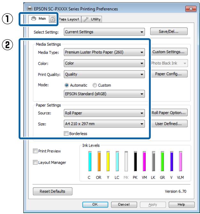Click User Defined... button
The height and width of the screenshot is (214, 200).
click(x=169, y=124)
